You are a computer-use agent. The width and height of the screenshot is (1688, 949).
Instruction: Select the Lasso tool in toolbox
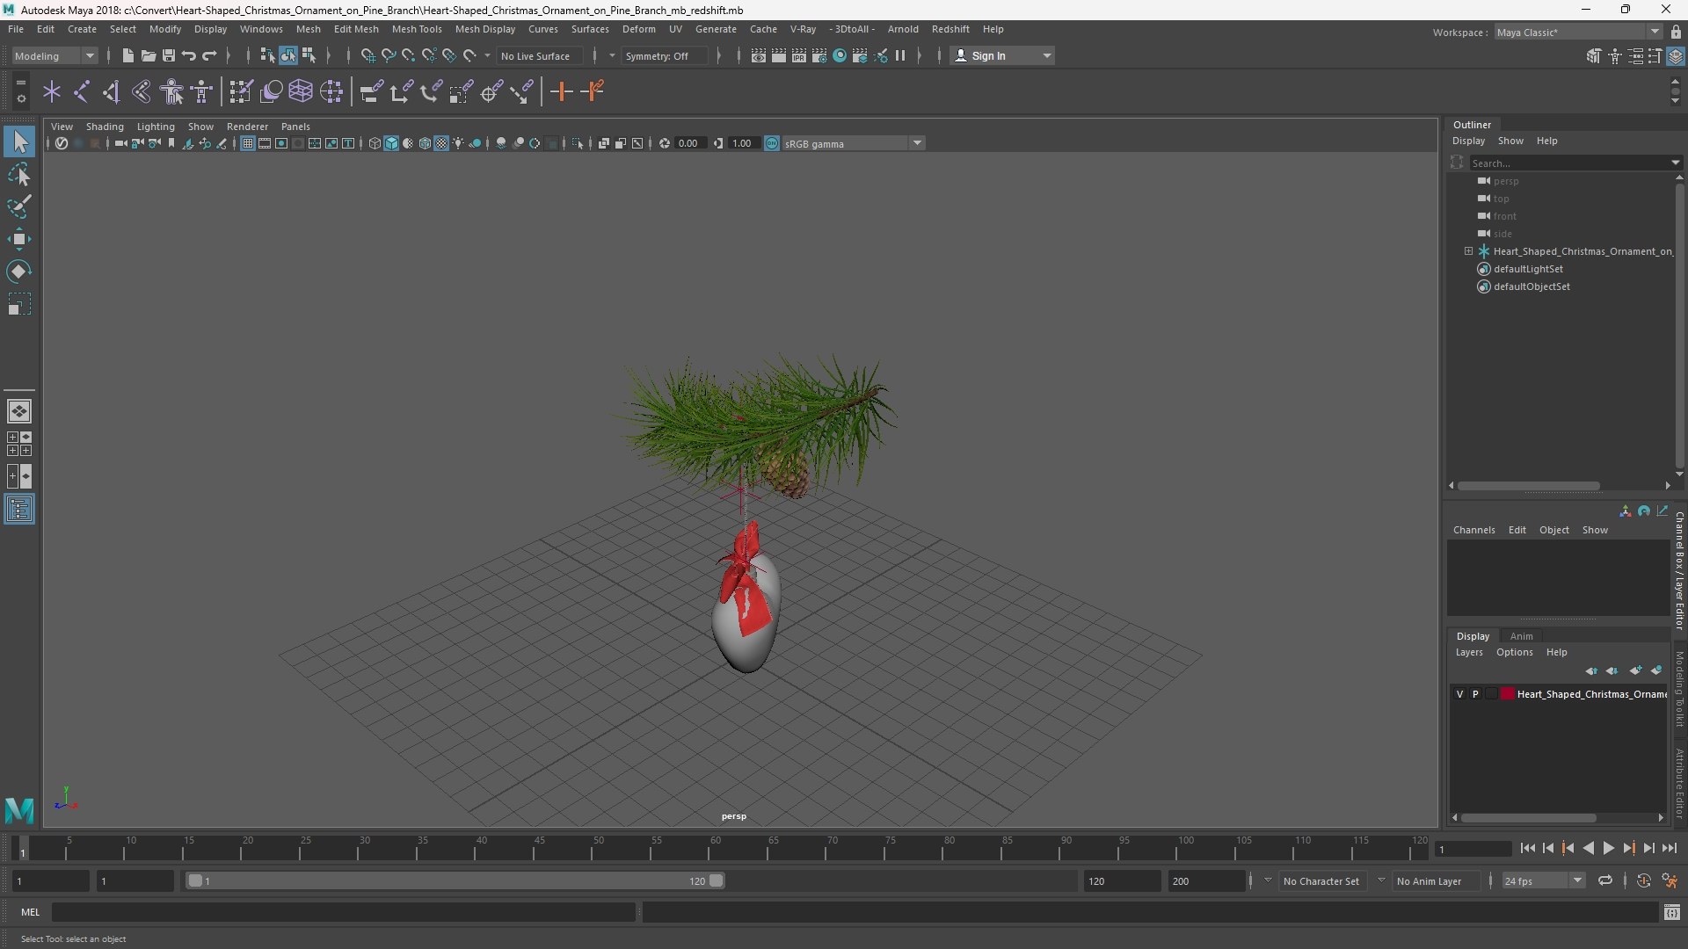[x=19, y=174]
